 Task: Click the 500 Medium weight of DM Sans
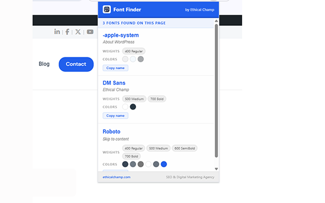[134, 99]
